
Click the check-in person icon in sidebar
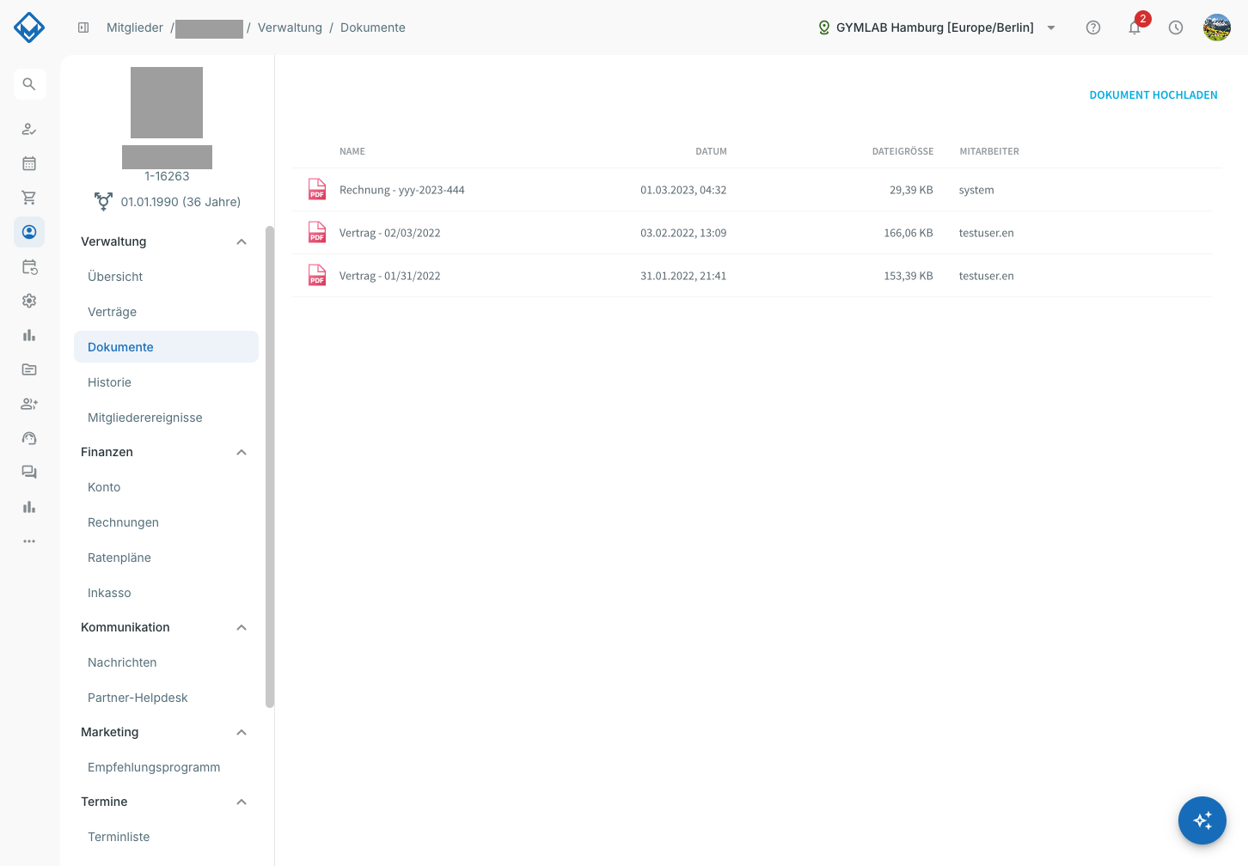[29, 129]
